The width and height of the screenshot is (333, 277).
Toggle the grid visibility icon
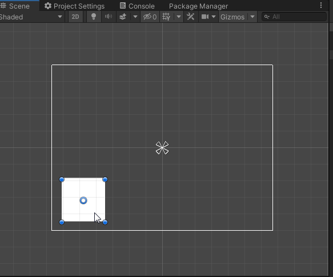[x=166, y=17]
